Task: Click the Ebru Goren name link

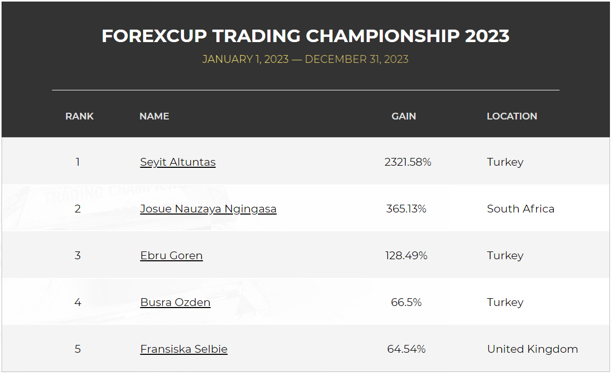Action: coord(172,256)
